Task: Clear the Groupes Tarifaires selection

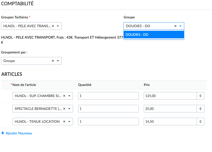Action: pos(53,26)
